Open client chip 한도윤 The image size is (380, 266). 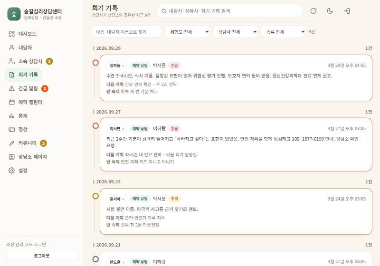click(116, 262)
